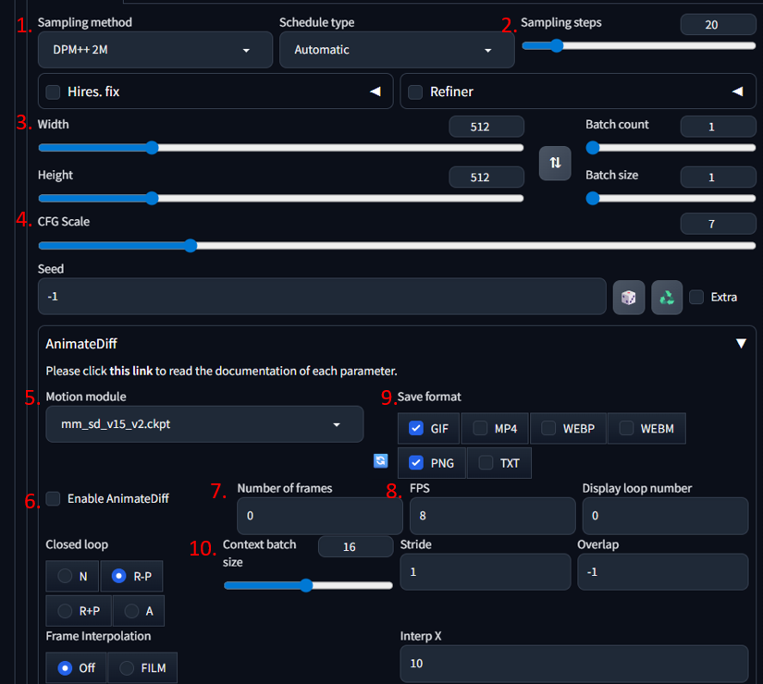Expand the Hires. fix panel arrow
Image resolution: width=763 pixels, height=684 pixels.
click(x=375, y=92)
